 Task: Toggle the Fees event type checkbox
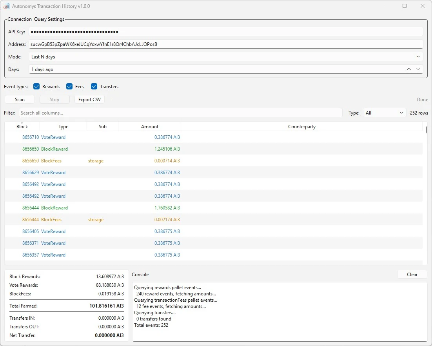[69, 86]
